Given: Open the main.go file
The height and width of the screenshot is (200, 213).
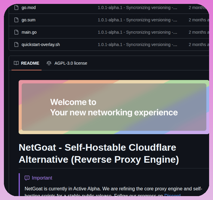Looking at the screenshot, I should 29,32.
